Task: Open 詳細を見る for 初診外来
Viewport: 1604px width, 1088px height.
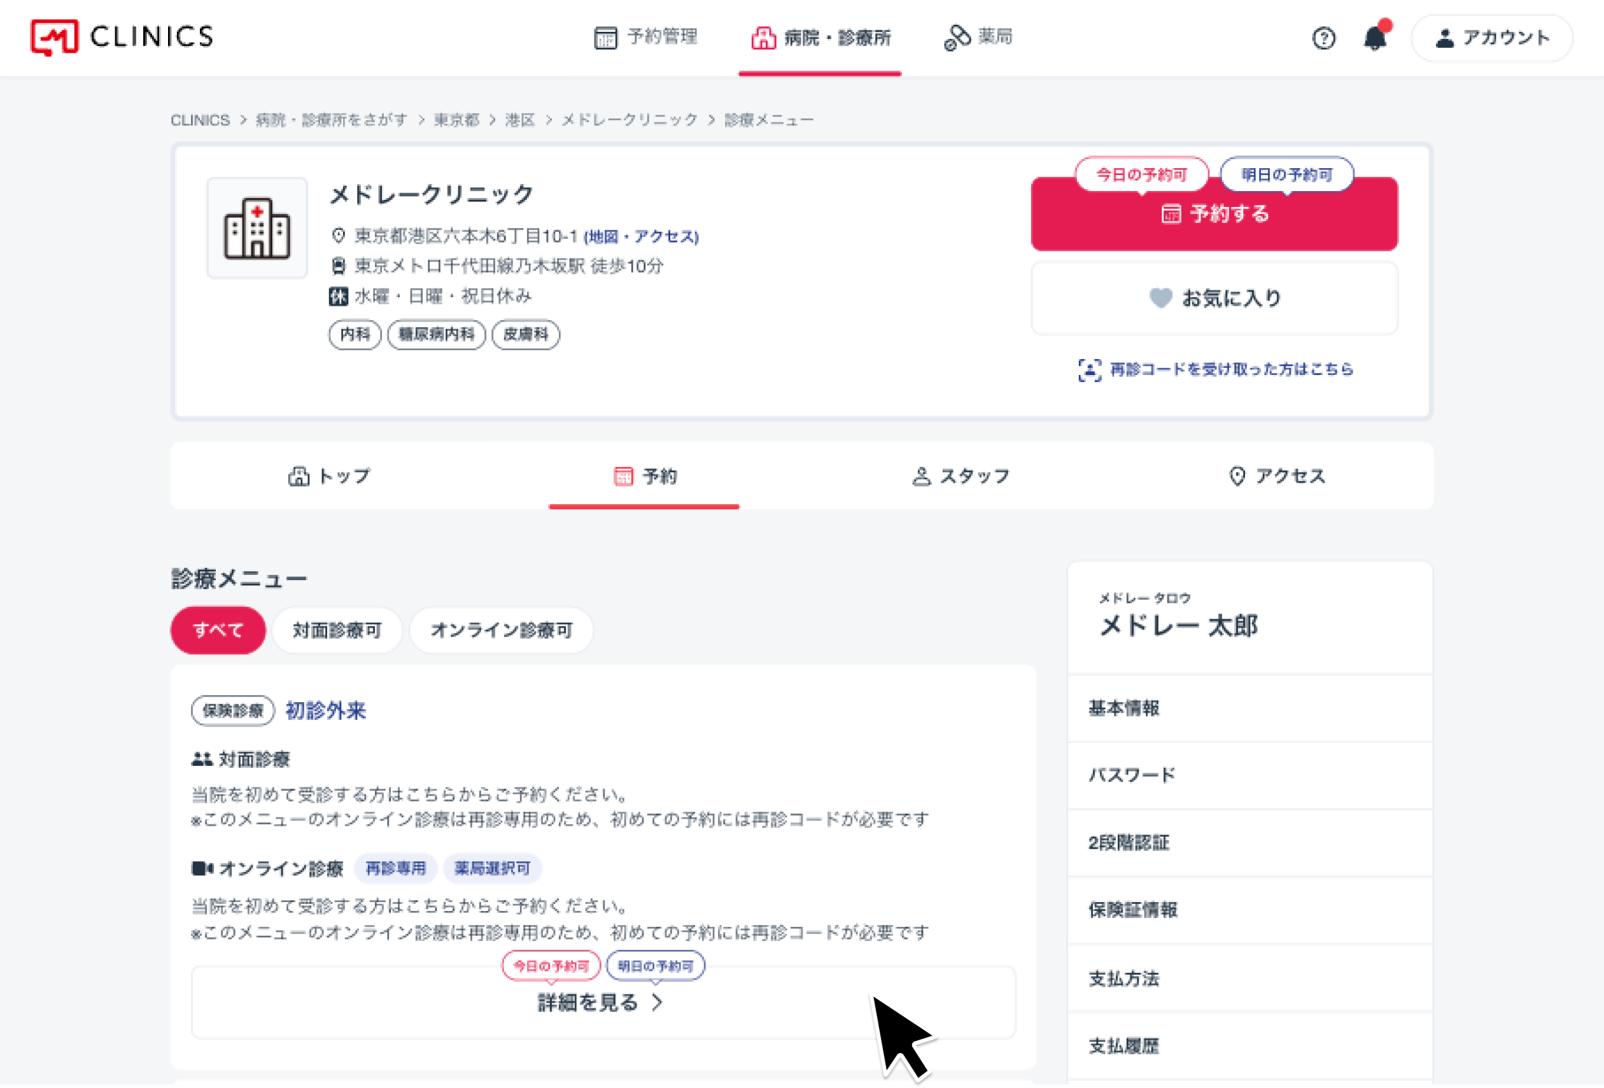Action: pos(604,1005)
